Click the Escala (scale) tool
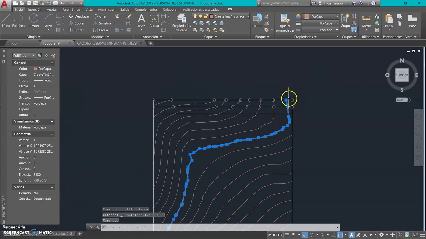Image resolution: width=426 pixels, height=239 pixels. [x=101, y=30]
